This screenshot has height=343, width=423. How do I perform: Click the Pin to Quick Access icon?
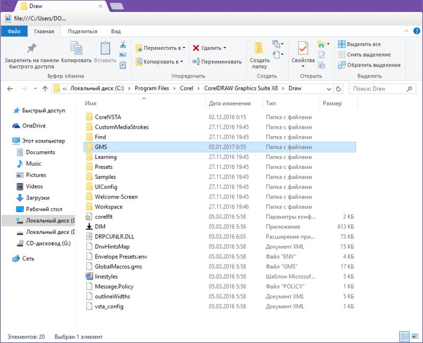pyautogui.click(x=31, y=49)
